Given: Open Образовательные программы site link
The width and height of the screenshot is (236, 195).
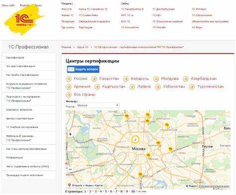Looking at the screenshot, I should [x=210, y=21].
